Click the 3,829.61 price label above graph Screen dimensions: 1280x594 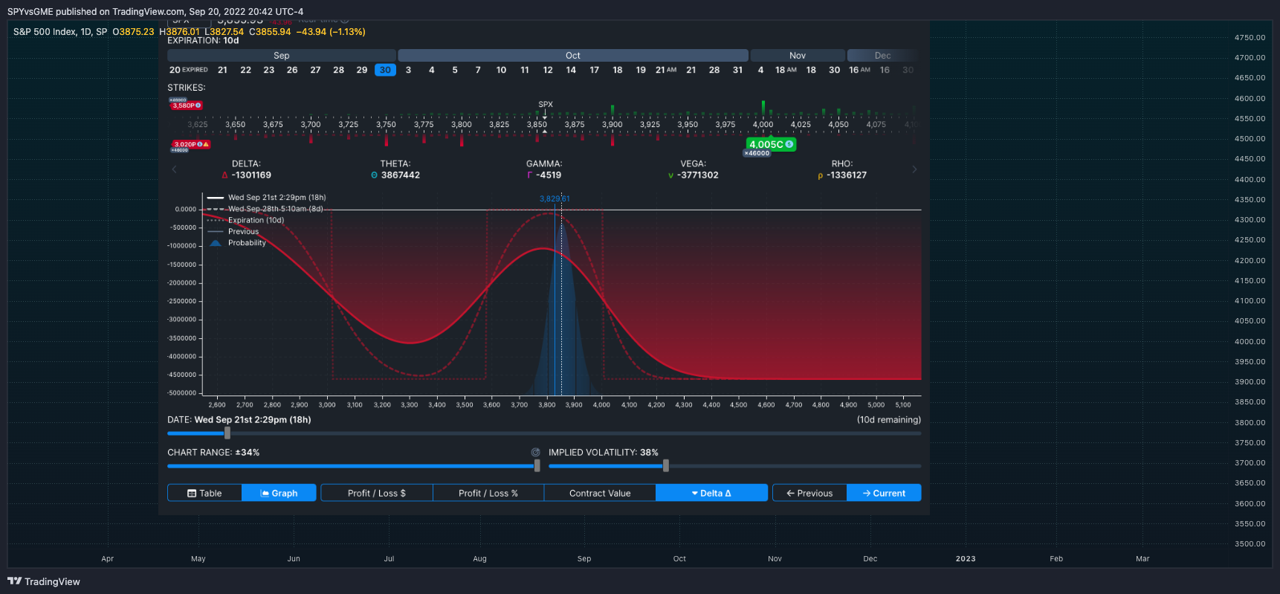(555, 198)
